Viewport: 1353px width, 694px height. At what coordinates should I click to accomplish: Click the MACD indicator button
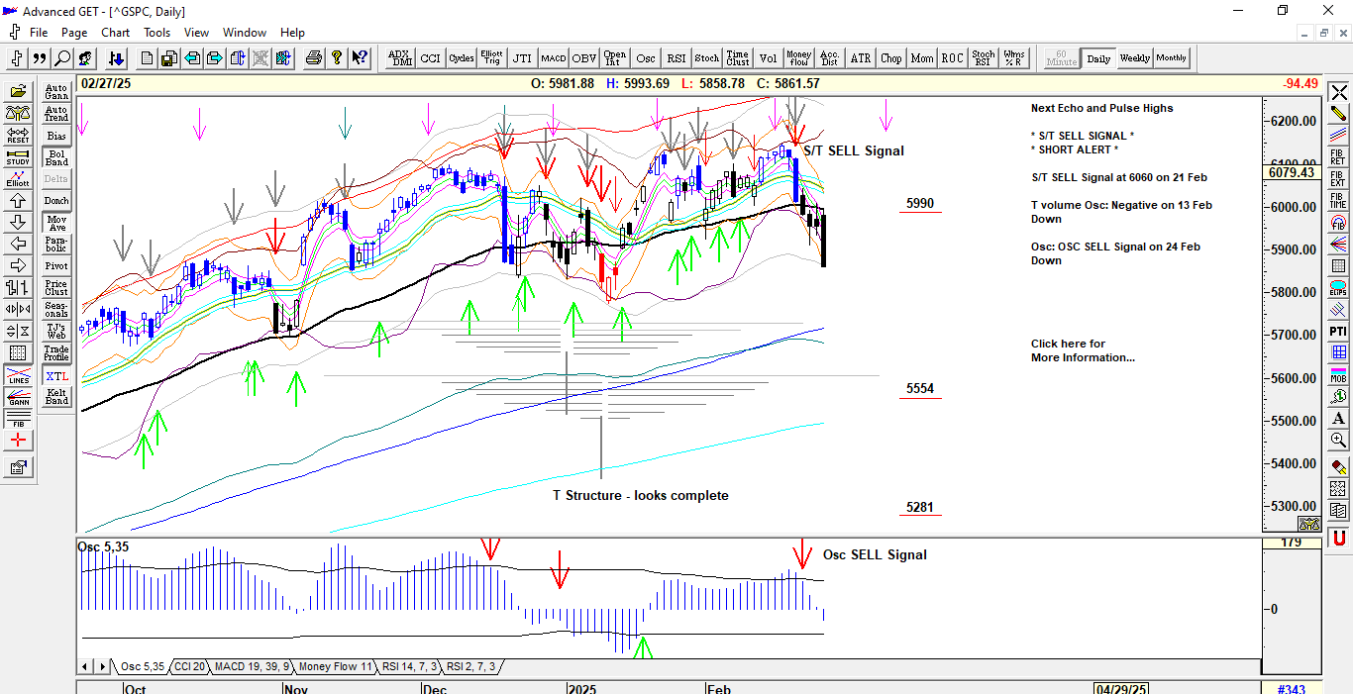click(x=553, y=58)
